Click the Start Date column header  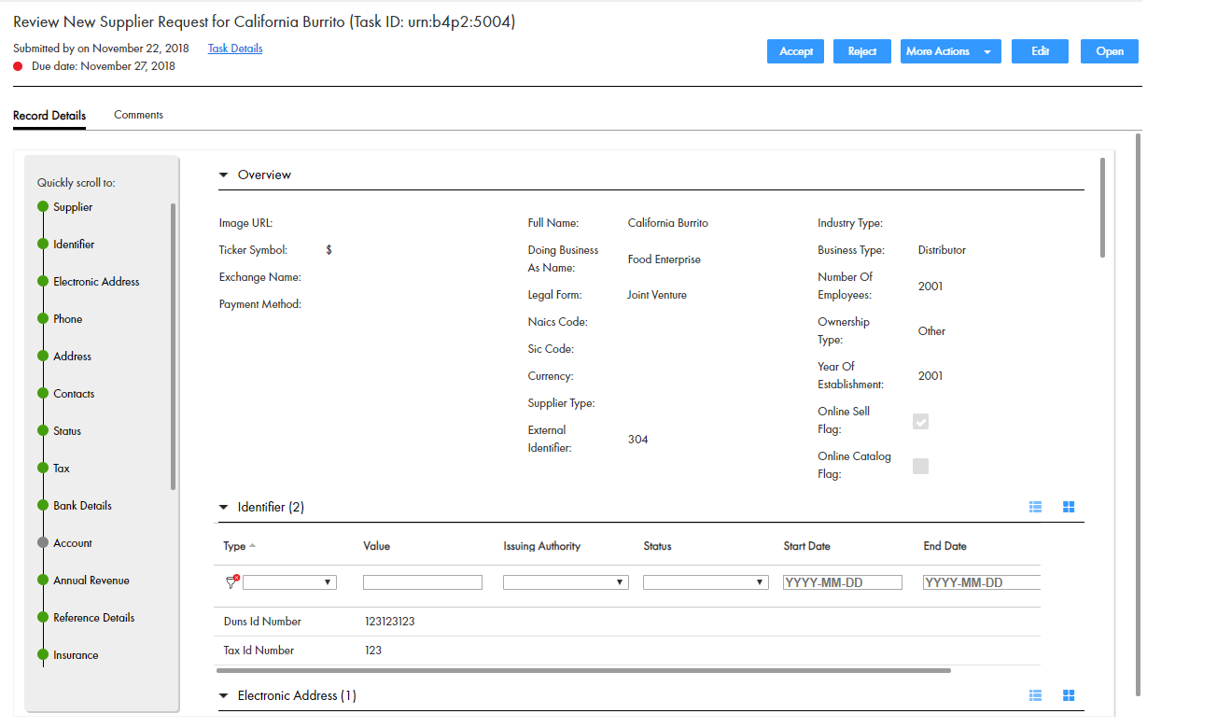tap(806, 546)
